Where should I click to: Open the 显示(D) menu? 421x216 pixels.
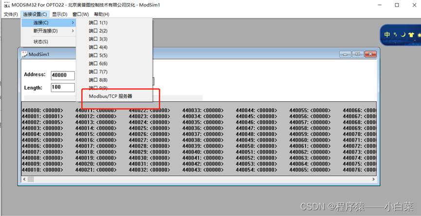59,14
